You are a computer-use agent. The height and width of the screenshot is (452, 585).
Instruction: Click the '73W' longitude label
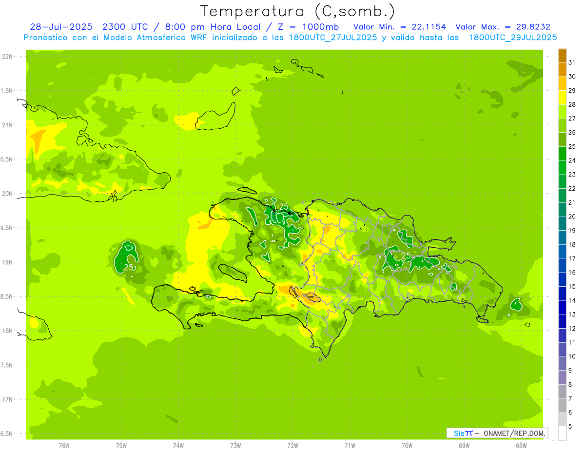[x=235, y=445]
